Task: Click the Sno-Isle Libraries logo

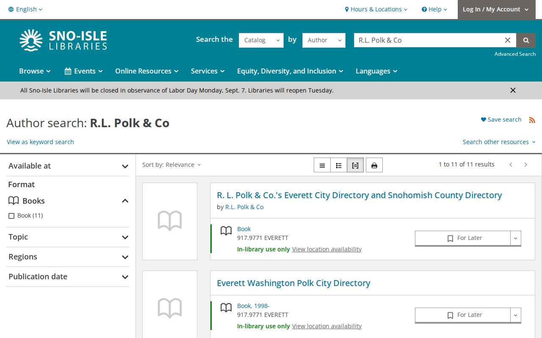Action: tap(63, 40)
